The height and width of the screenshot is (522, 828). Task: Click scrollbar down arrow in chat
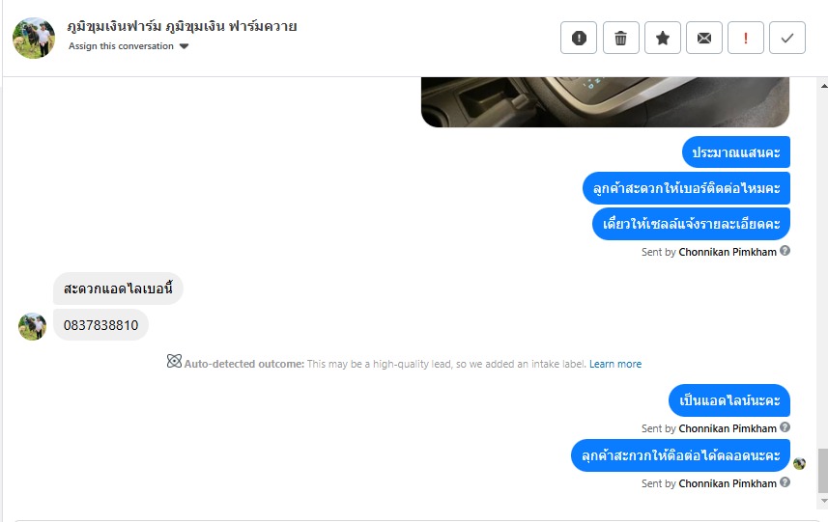click(824, 501)
